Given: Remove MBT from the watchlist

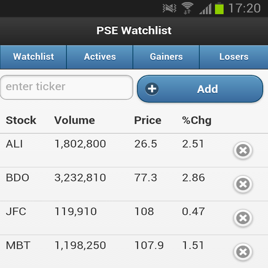Looking at the screenshot, I should point(243,252).
